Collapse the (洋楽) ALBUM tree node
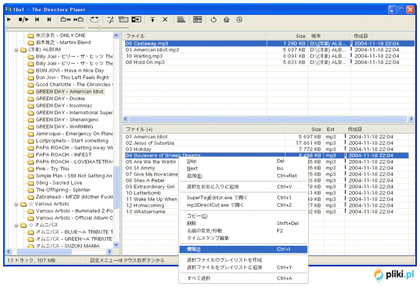The width and height of the screenshot is (420, 289). pos(16,50)
